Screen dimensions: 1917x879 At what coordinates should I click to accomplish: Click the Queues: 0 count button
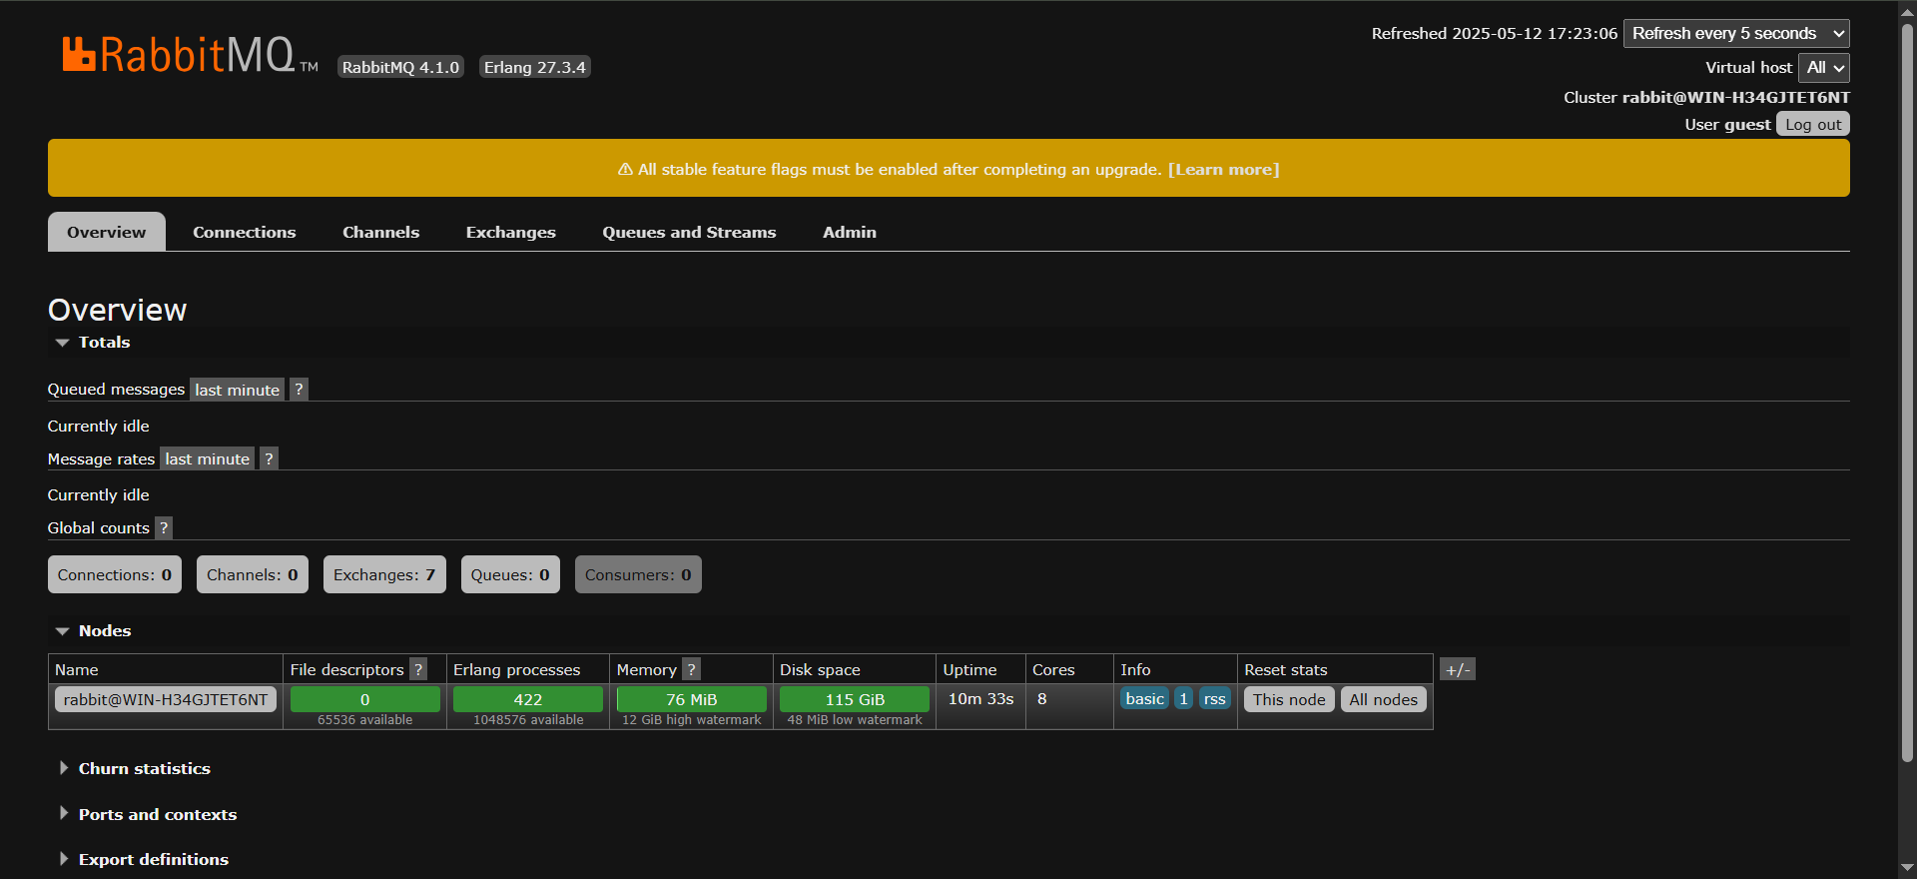(510, 574)
